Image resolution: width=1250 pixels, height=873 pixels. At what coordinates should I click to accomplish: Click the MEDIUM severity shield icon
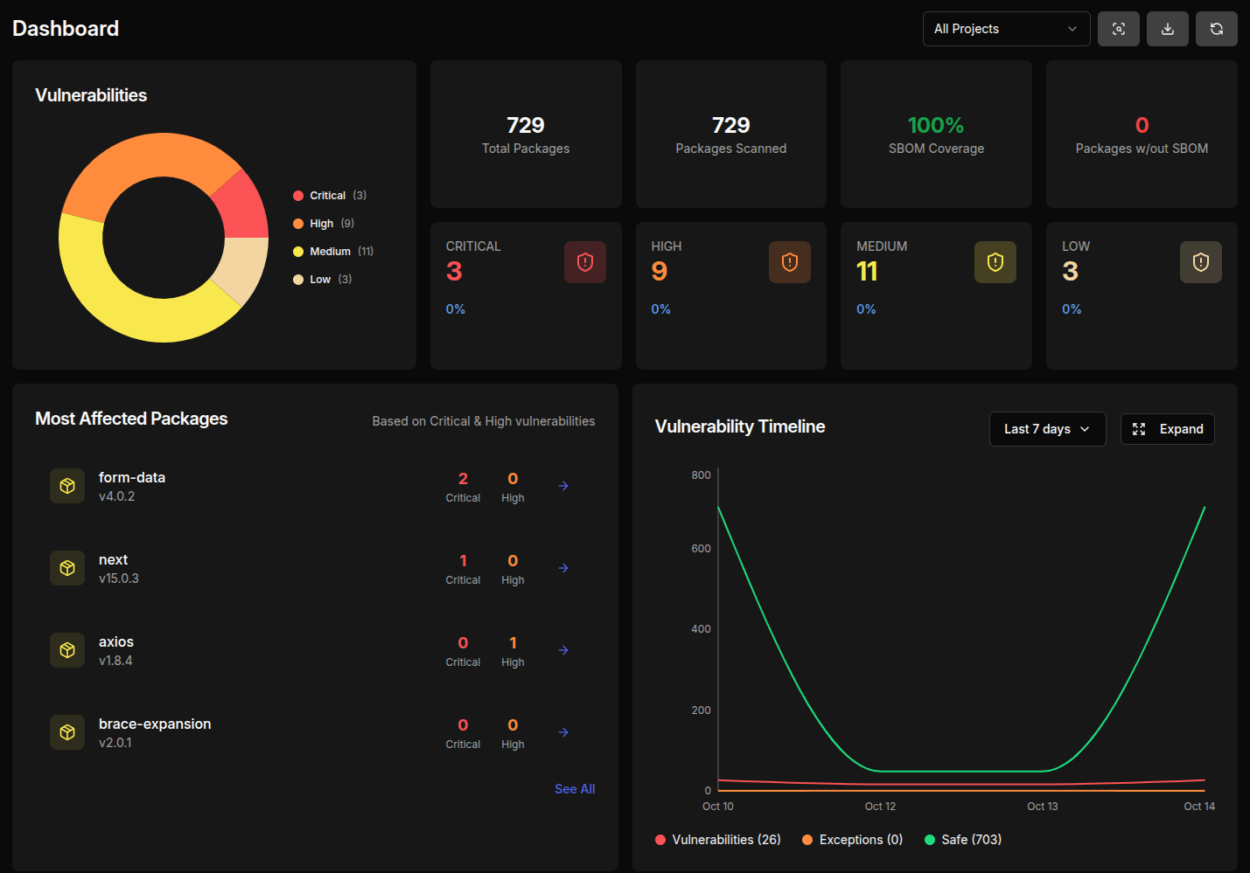(x=995, y=262)
